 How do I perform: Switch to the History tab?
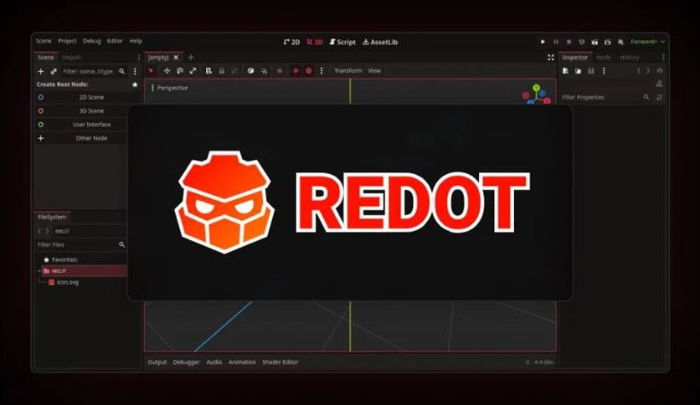630,58
